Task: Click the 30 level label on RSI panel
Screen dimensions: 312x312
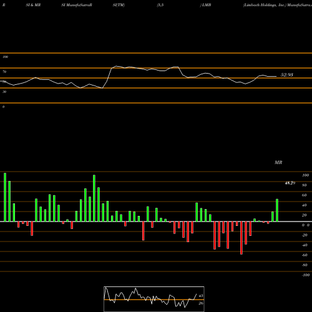Action: pos(4,92)
